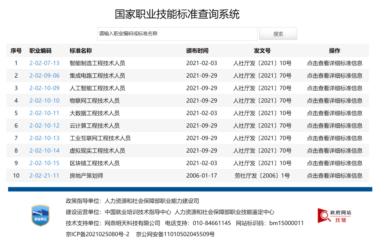Select standard name 房地产策划师
Viewport: 376px width, 238px height.
[x=86, y=175]
